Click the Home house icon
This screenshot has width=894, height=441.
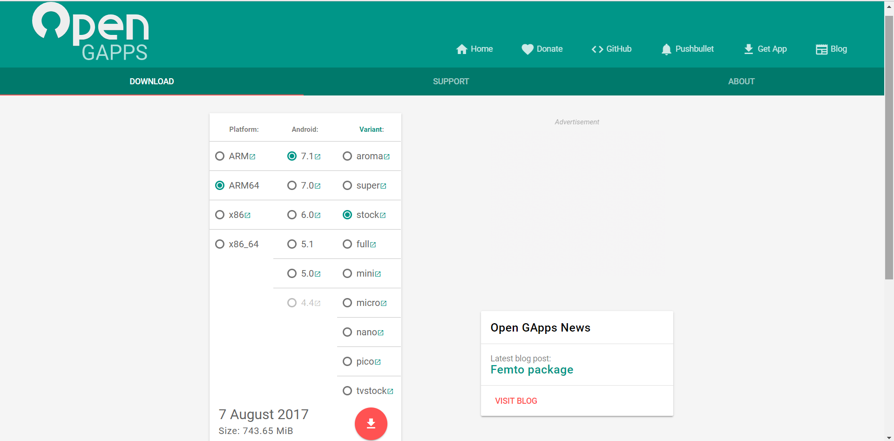461,49
